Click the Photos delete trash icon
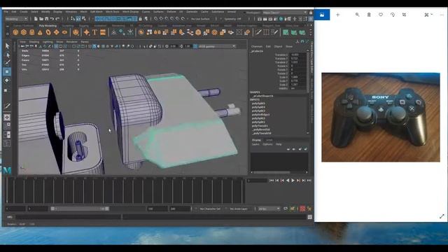The height and width of the screenshot is (252, 448). 369,15
